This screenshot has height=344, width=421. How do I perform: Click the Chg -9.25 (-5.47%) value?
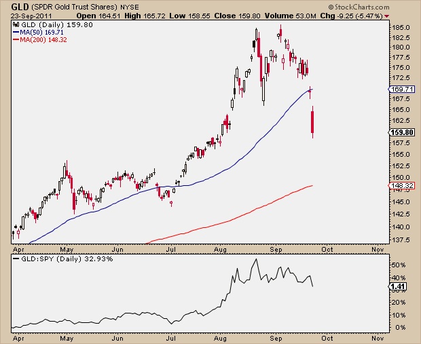tap(351, 16)
